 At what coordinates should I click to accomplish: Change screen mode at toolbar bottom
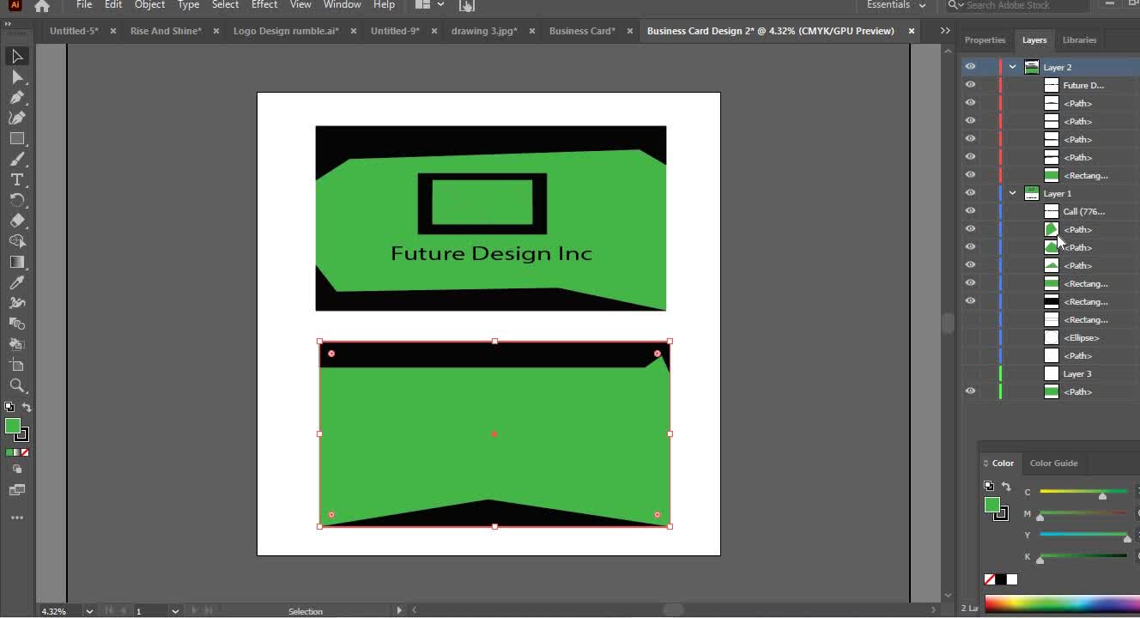17,490
